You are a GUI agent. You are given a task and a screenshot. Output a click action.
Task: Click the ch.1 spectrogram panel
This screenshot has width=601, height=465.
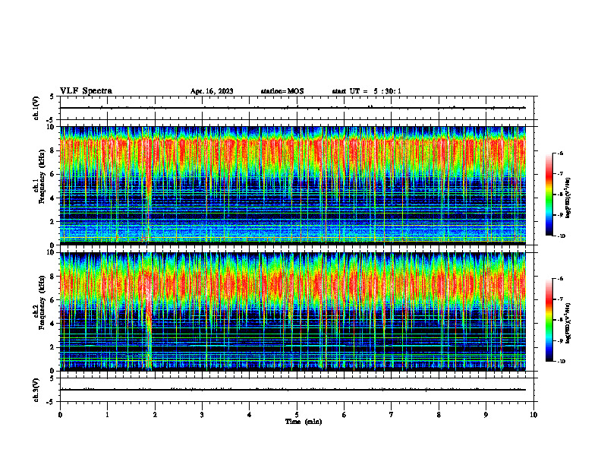[x=293, y=185]
